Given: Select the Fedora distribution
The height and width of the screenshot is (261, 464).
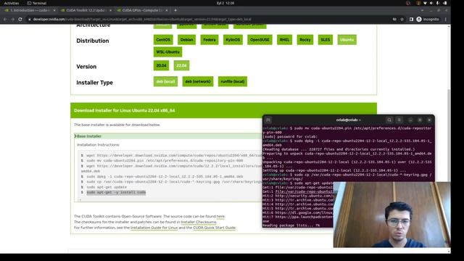Looking at the screenshot, I should tap(210, 40).
